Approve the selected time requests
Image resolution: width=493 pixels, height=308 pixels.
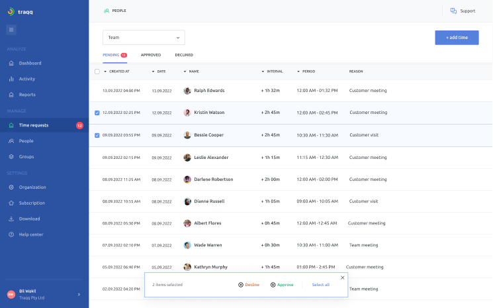[282, 285]
